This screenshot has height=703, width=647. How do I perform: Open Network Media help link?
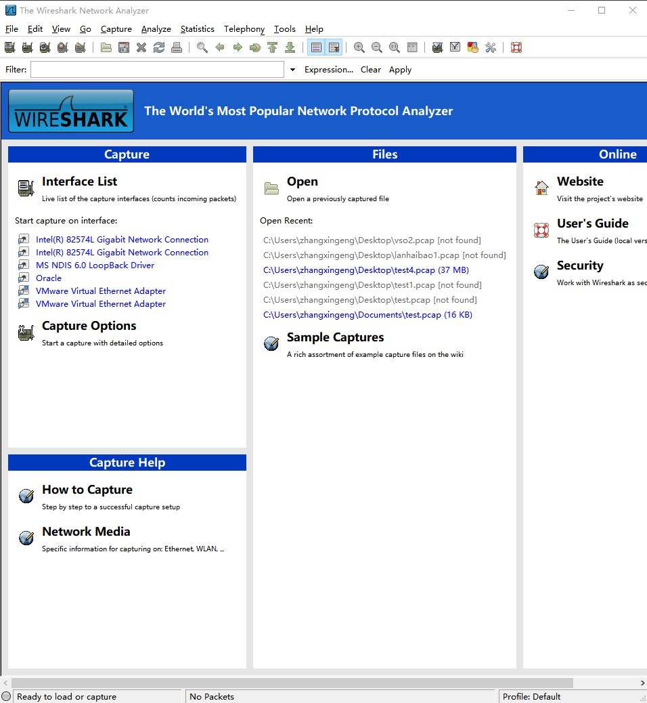(x=86, y=531)
